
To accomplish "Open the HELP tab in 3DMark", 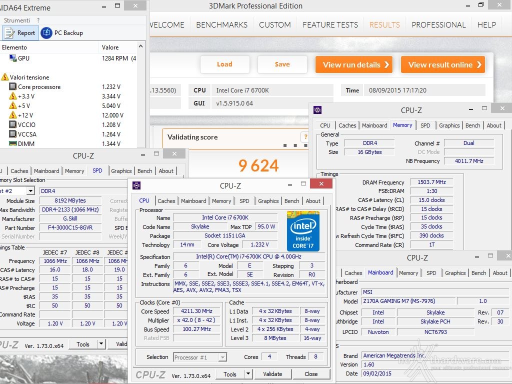I will 486,25.
